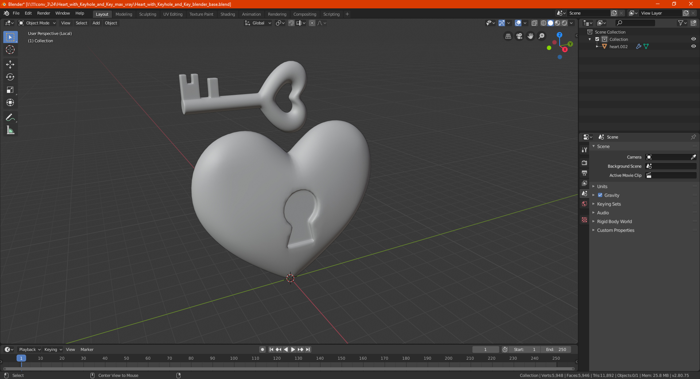This screenshot has height=379, width=700.
Task: Toggle Collection exclude checkbox in outliner
Action: pyautogui.click(x=597, y=39)
